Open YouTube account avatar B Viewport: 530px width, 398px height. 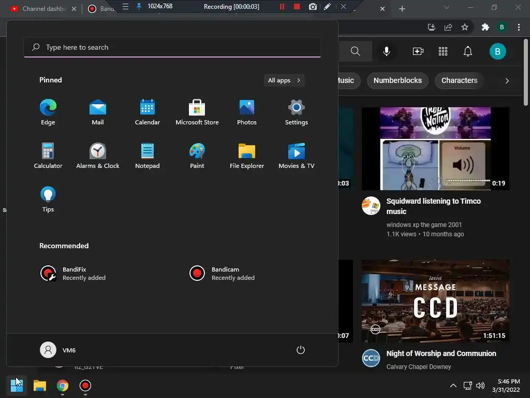pos(497,51)
